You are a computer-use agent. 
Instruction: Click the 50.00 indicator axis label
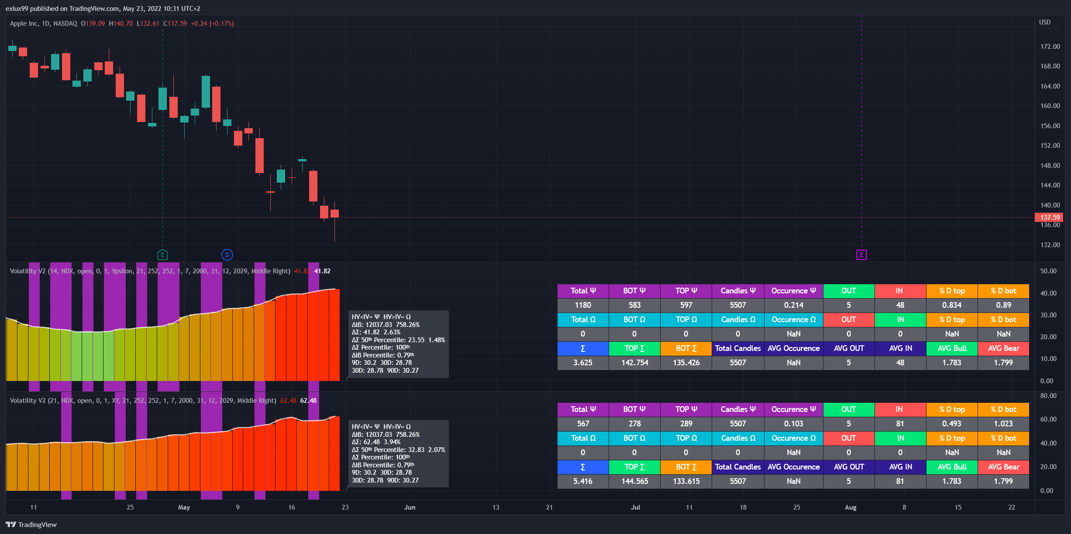pyautogui.click(x=1048, y=271)
